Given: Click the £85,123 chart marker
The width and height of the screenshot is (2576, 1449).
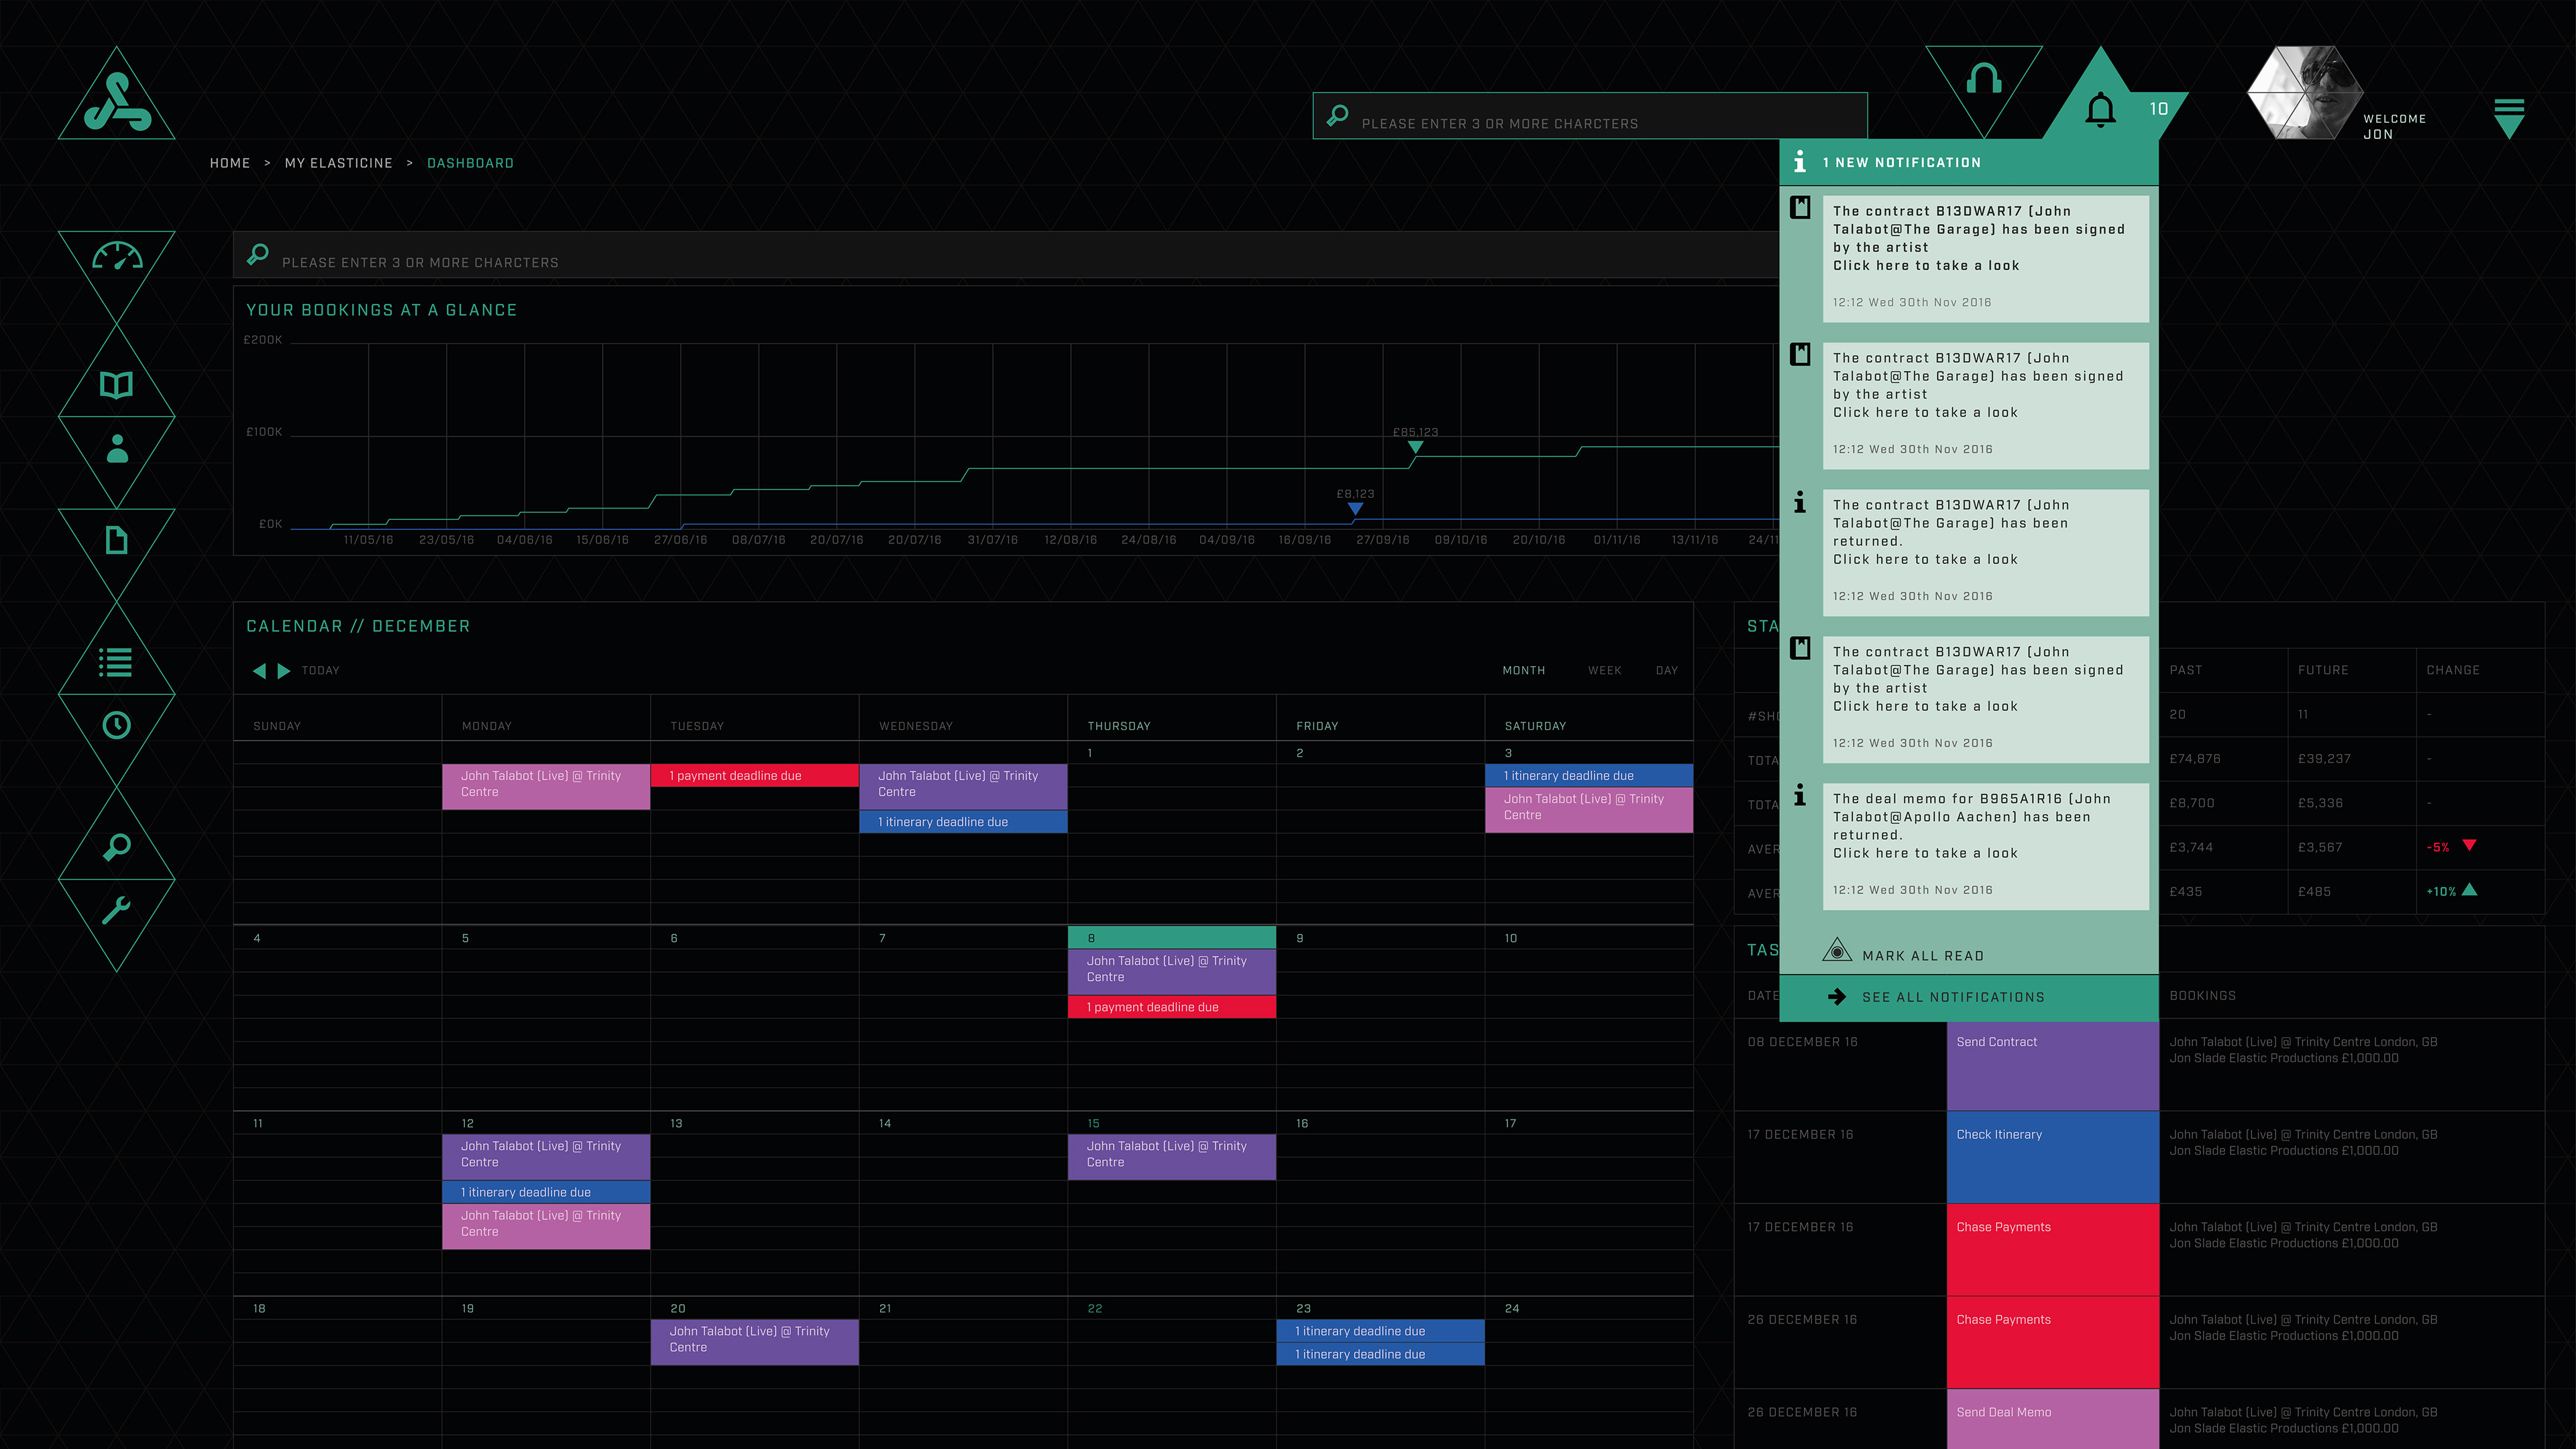Looking at the screenshot, I should coord(1415,447).
